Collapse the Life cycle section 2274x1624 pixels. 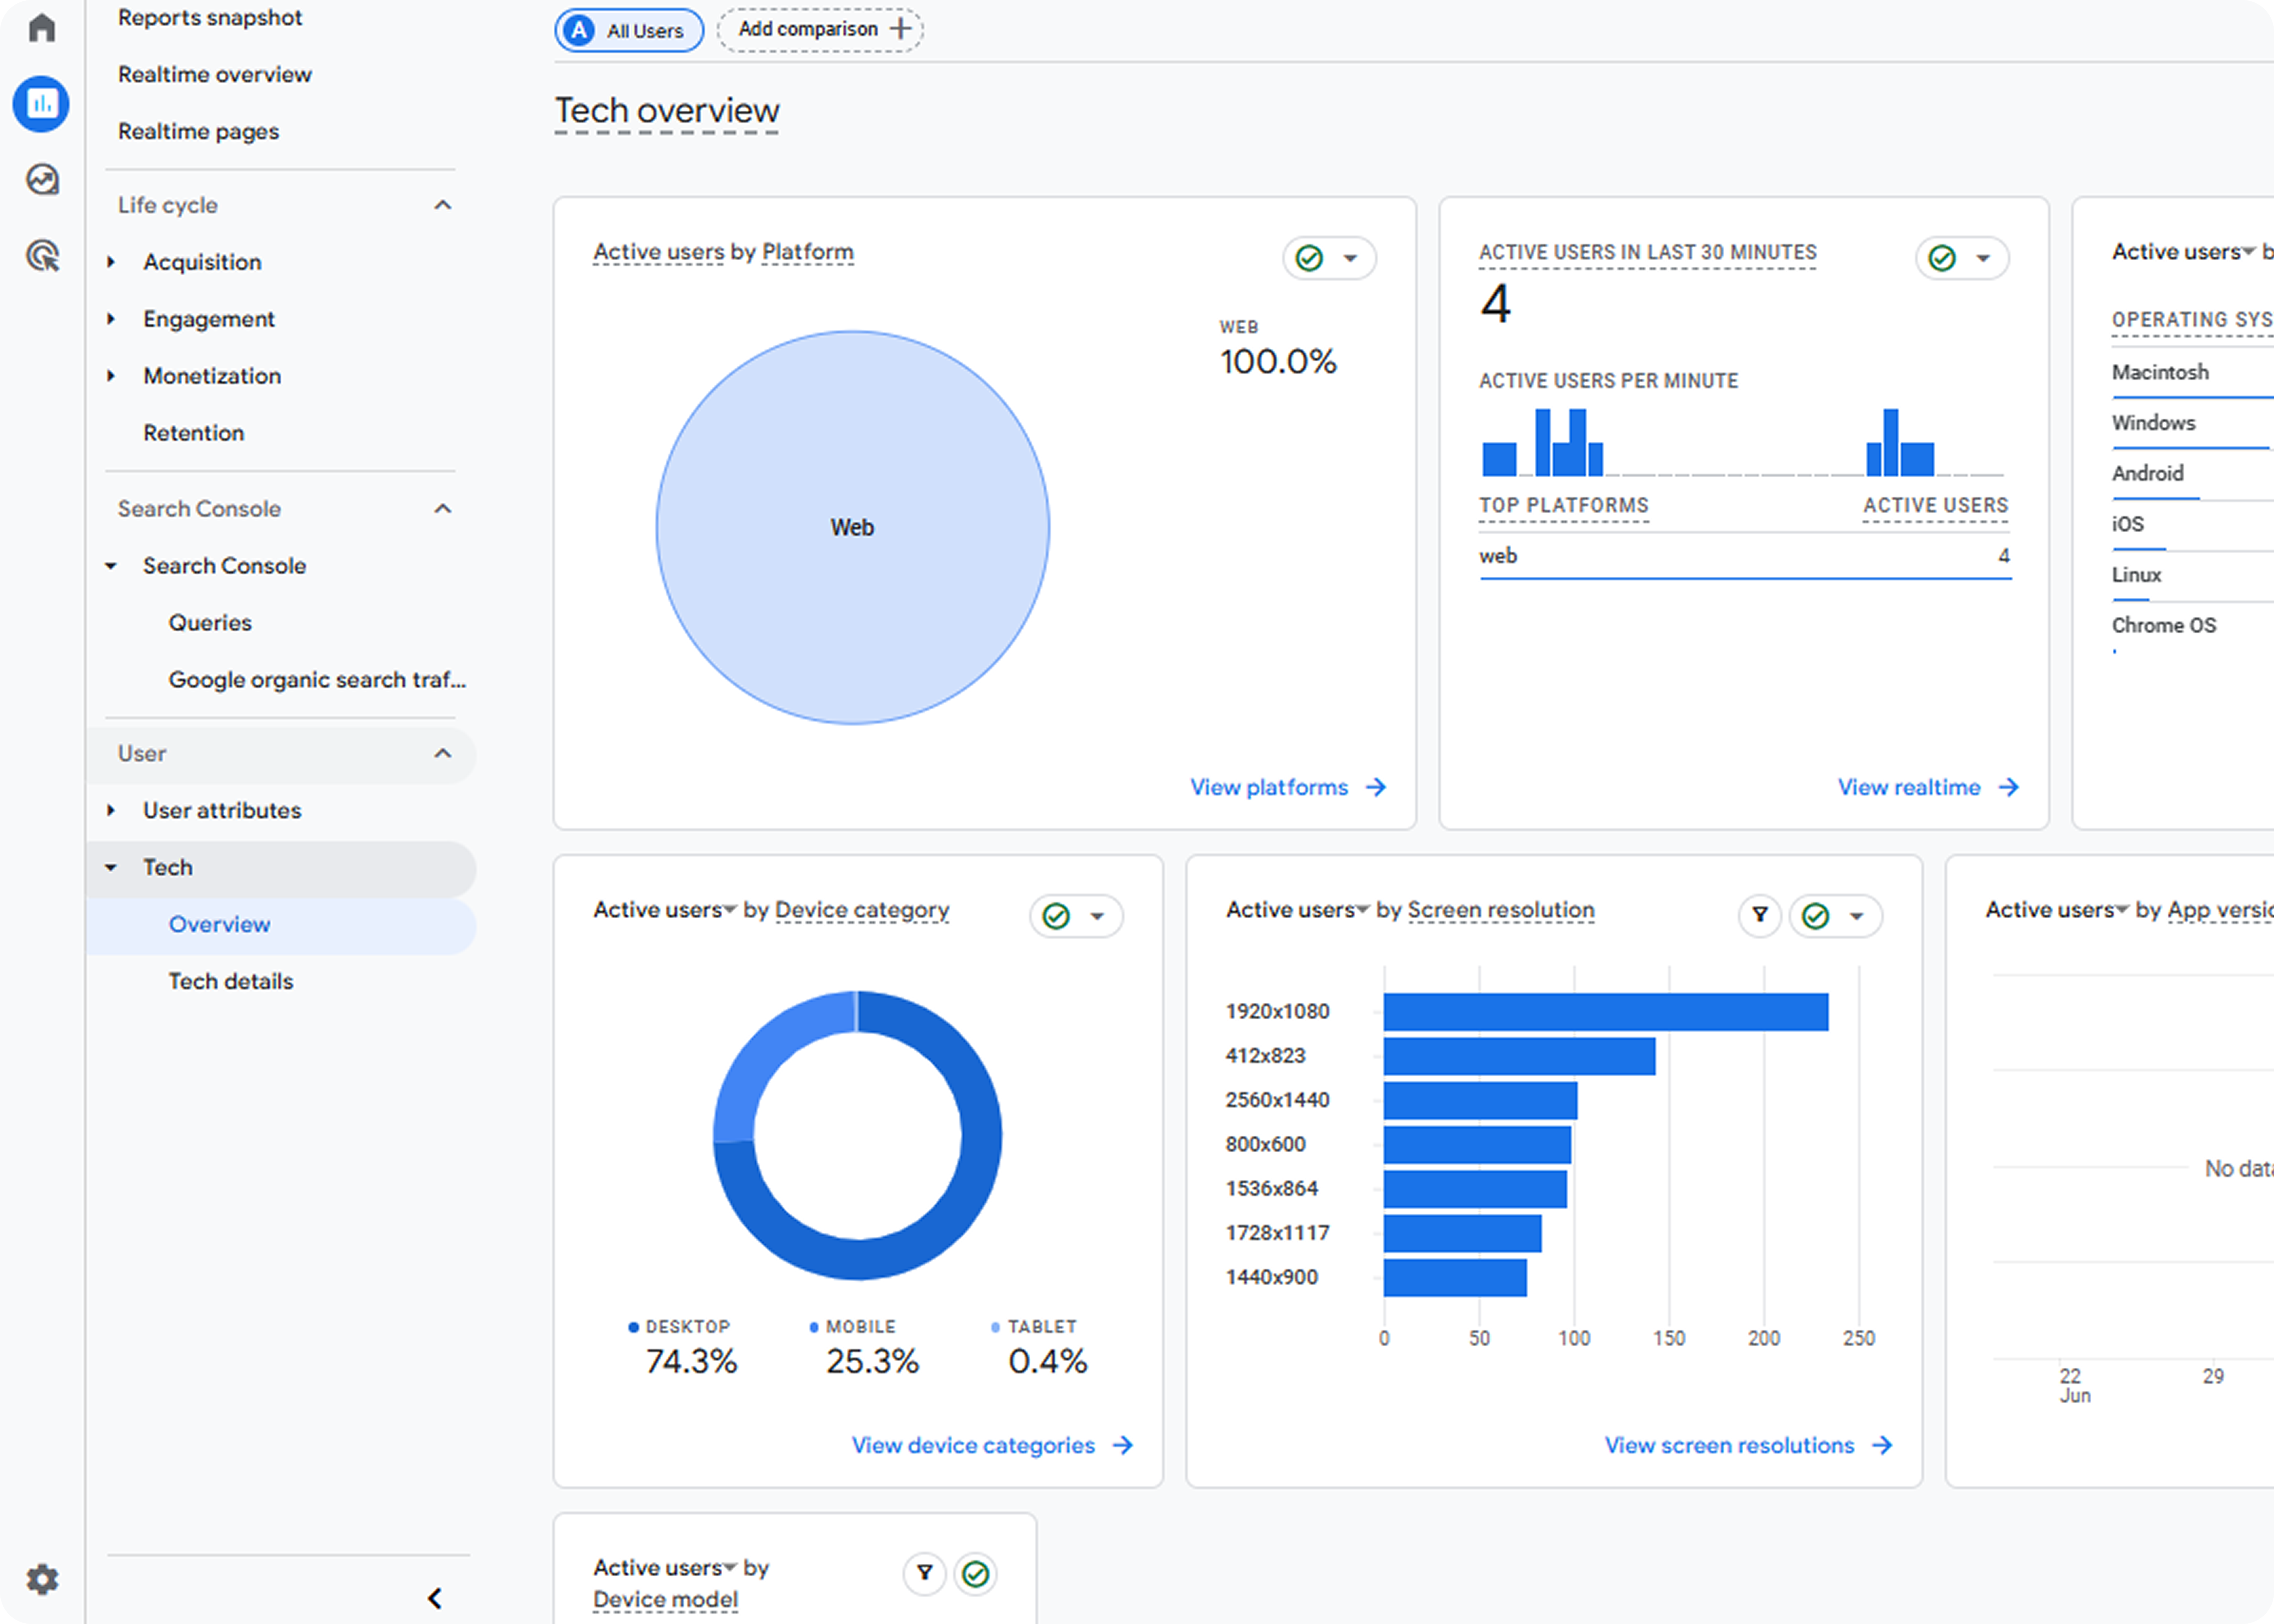coord(443,205)
